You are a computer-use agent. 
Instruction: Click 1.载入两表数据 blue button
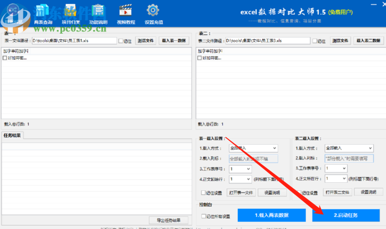pos(272,215)
